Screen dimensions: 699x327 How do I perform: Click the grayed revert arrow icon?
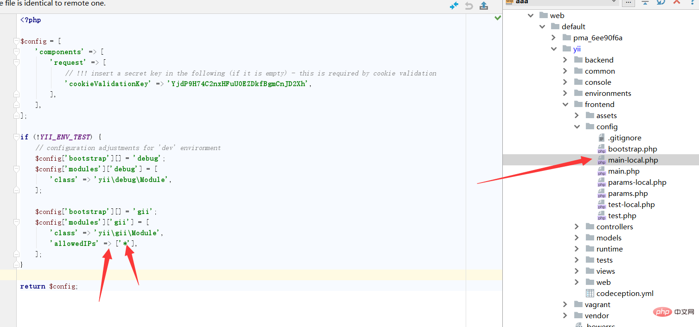pyautogui.click(x=469, y=6)
